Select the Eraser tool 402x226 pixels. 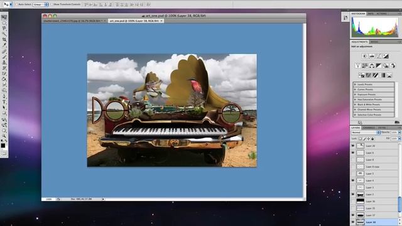pyautogui.click(x=4, y=73)
